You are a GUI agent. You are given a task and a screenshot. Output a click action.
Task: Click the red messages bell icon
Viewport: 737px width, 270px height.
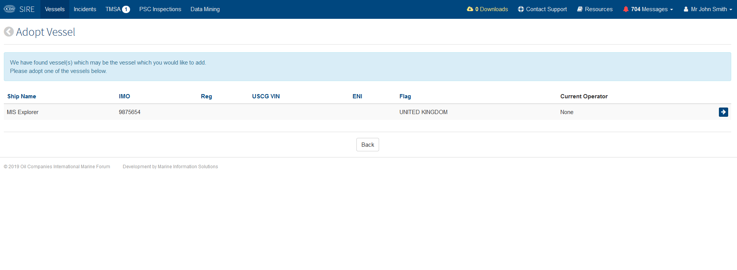(626, 9)
